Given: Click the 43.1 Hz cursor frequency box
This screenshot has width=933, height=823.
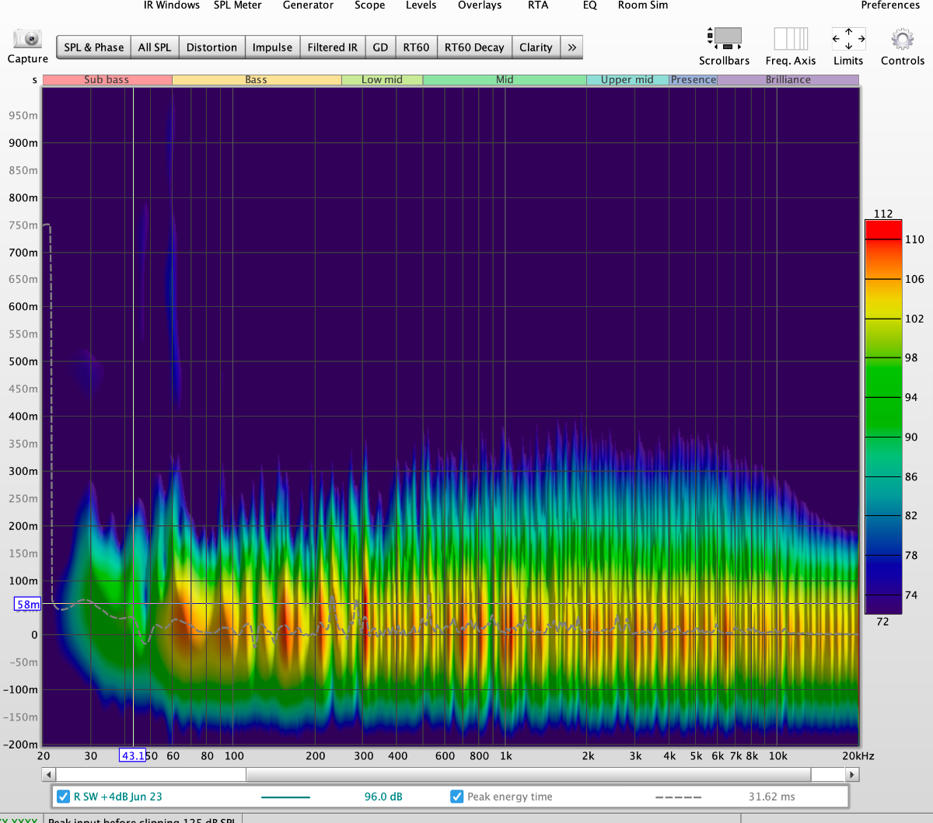Looking at the screenshot, I should pyautogui.click(x=132, y=755).
